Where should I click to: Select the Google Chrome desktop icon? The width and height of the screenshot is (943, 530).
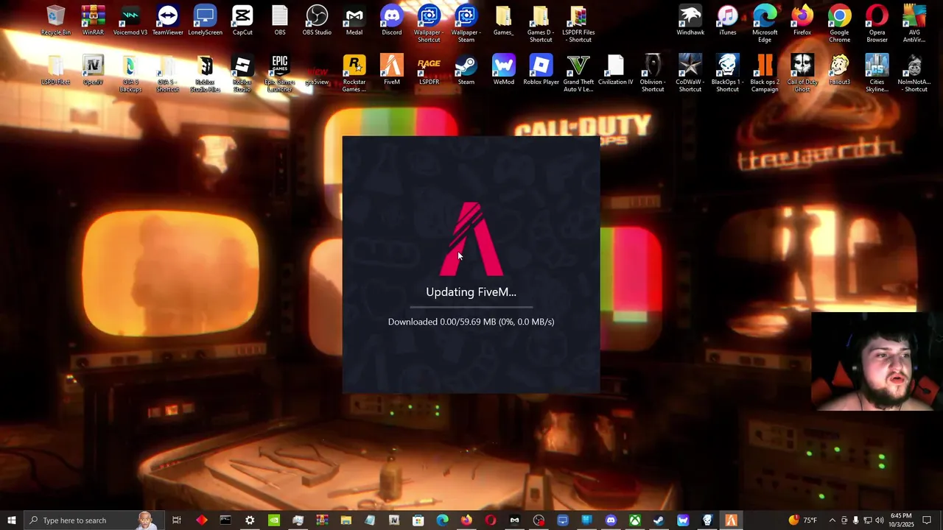[839, 24]
